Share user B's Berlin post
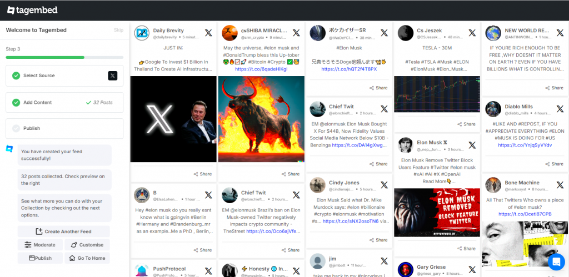 click(x=202, y=250)
